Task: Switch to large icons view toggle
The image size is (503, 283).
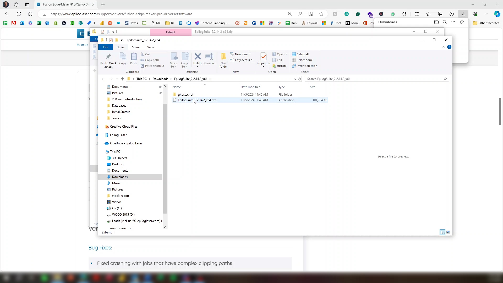Action: (448, 232)
